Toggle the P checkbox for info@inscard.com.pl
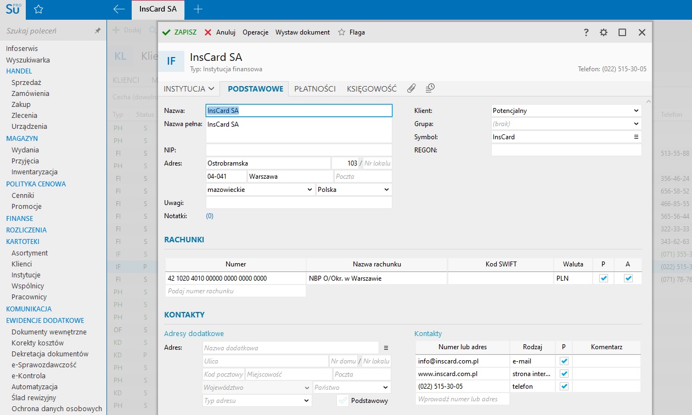This screenshot has height=415, width=692. point(564,361)
